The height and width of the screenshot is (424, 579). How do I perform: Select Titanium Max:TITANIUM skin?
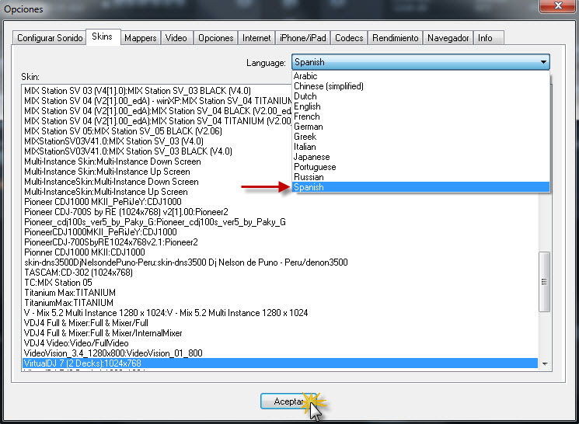coord(281,293)
